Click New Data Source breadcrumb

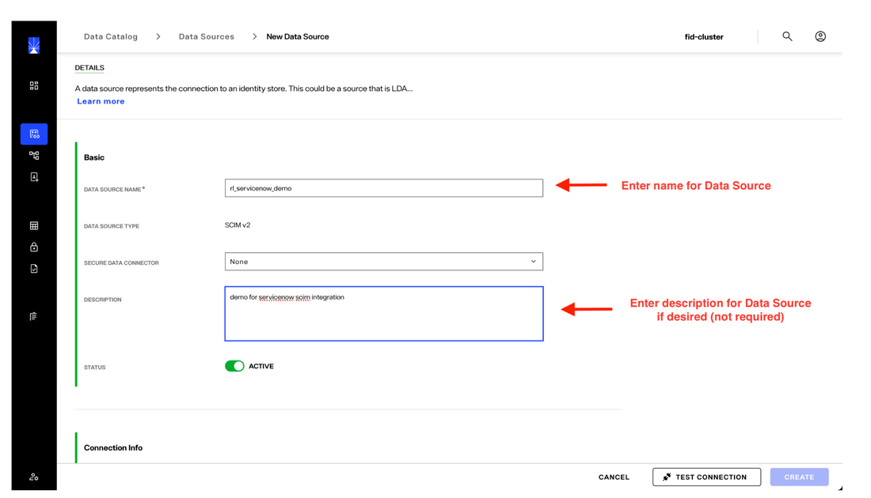(298, 36)
